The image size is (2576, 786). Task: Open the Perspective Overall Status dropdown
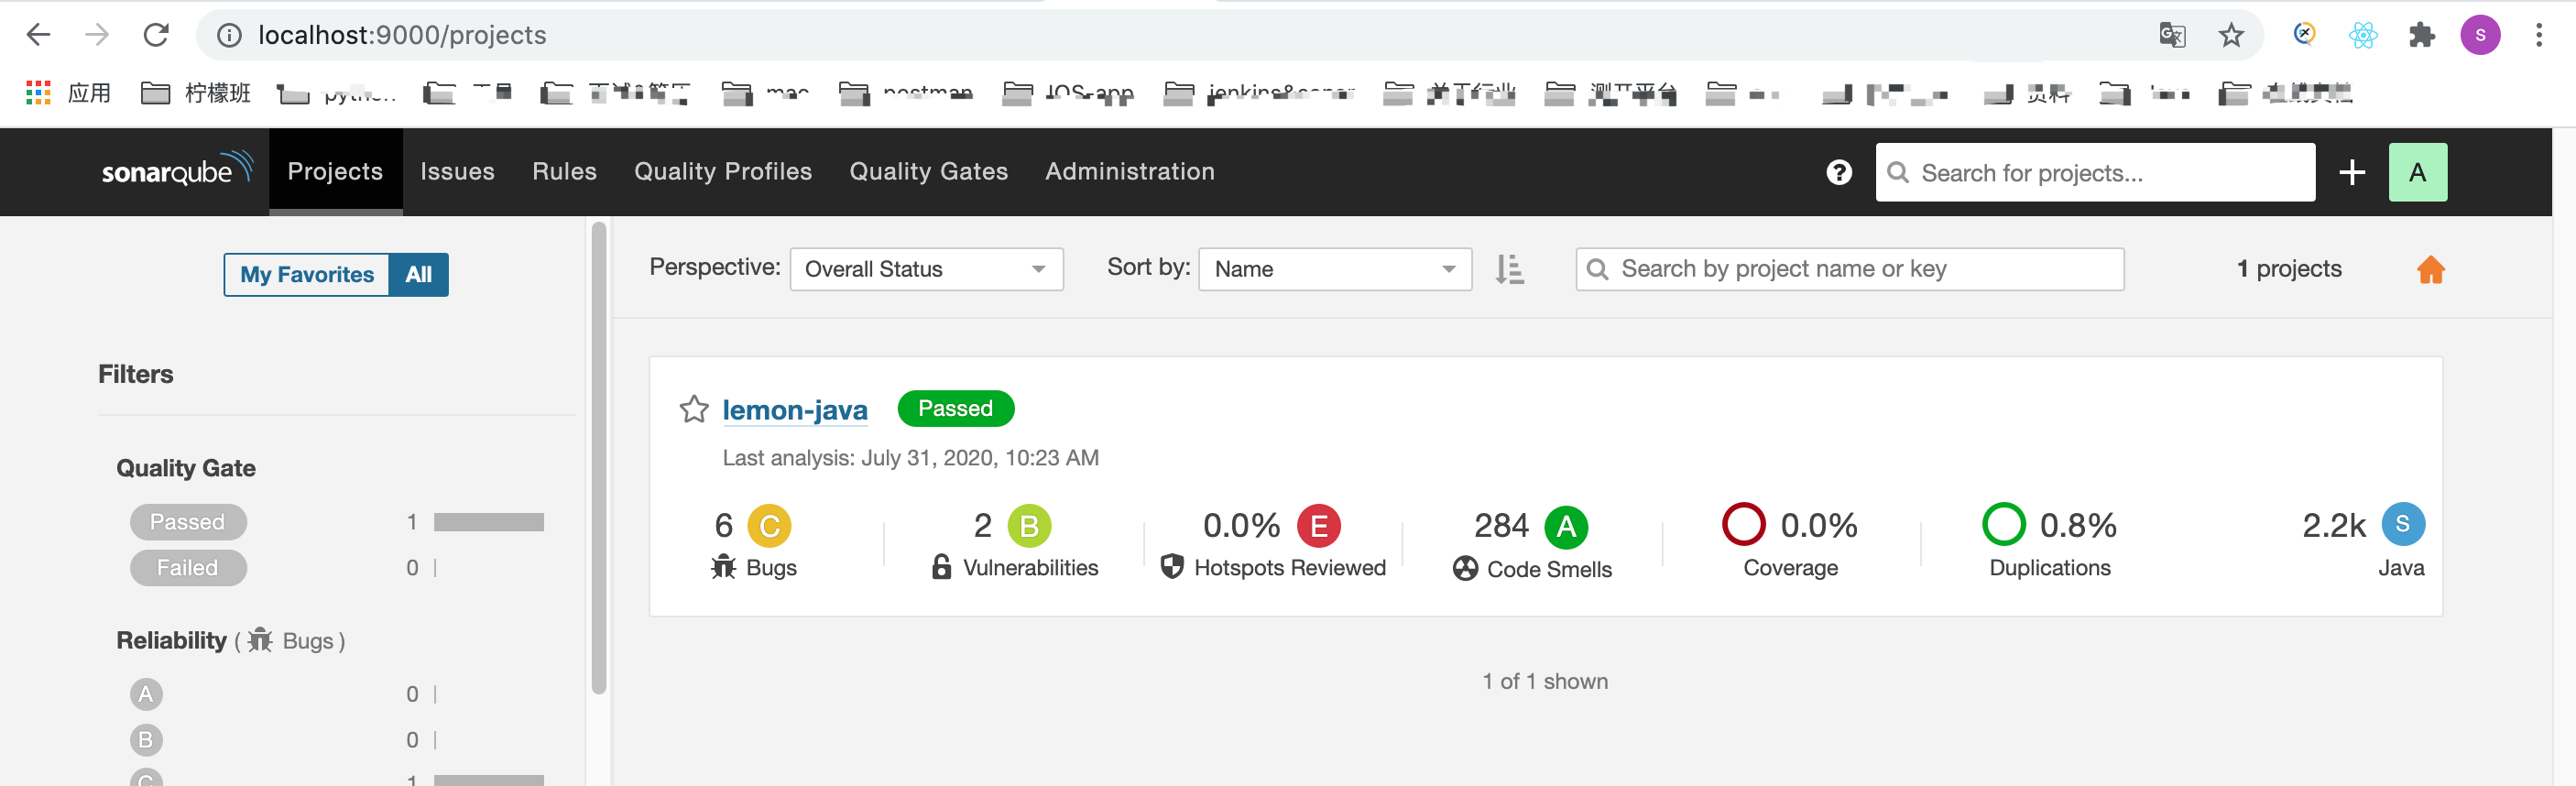point(925,269)
